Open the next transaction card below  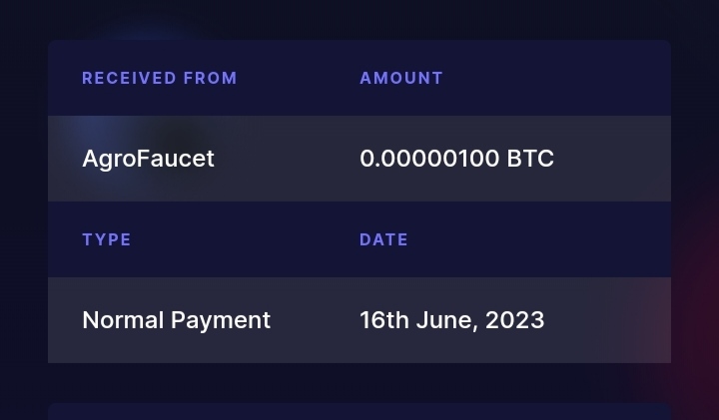(359, 412)
